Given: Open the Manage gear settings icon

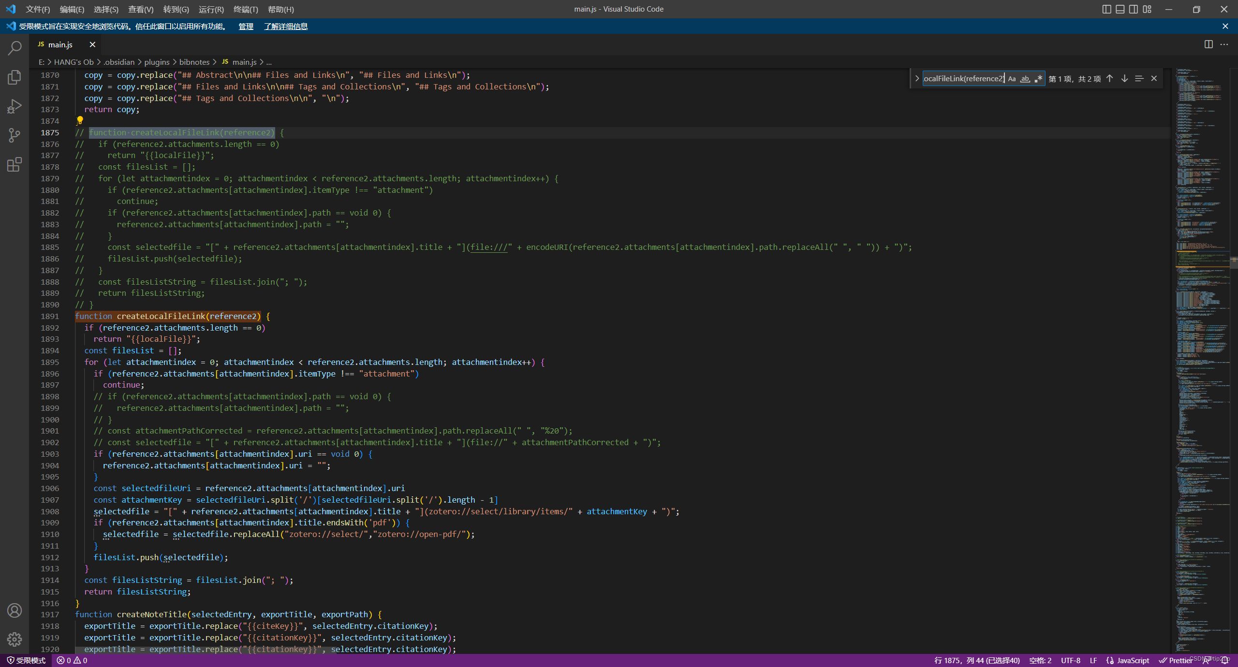Looking at the screenshot, I should 15,639.
